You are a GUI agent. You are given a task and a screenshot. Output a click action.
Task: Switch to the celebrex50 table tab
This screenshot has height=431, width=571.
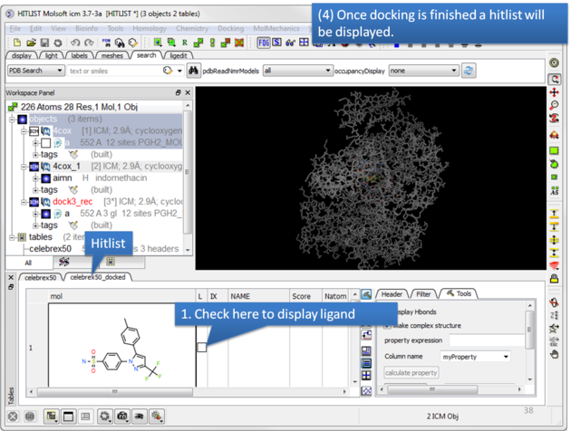pos(41,277)
